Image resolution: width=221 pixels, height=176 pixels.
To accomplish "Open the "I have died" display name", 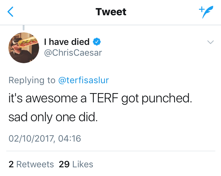I will [67, 42].
